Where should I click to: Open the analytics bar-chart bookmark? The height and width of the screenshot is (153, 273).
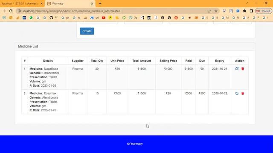(x=17, y=18)
